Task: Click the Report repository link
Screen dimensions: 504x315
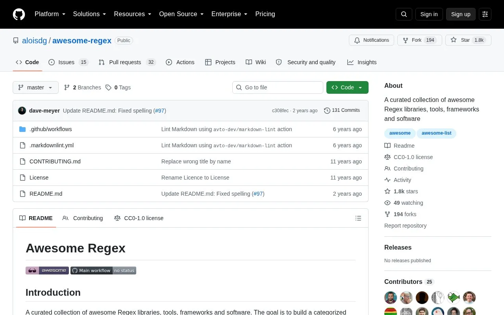Action: (x=405, y=226)
